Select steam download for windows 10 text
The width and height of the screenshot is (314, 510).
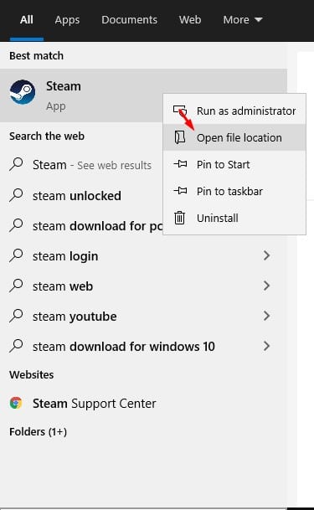pos(124,347)
